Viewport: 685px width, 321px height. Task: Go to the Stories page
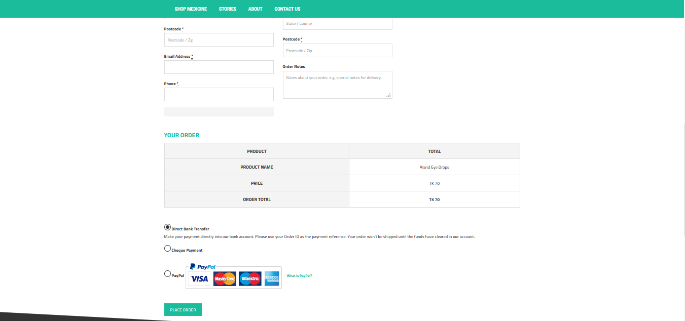[x=228, y=9]
